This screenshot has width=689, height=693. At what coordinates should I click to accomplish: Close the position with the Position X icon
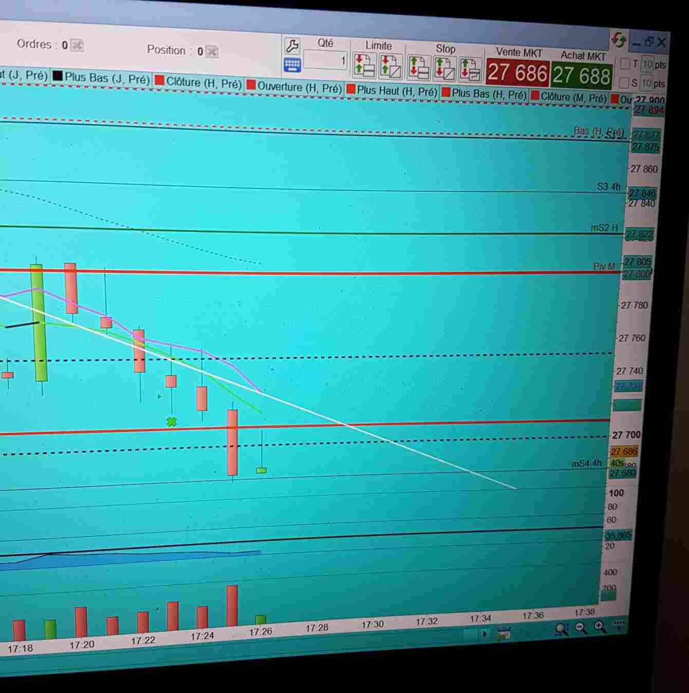[212, 51]
